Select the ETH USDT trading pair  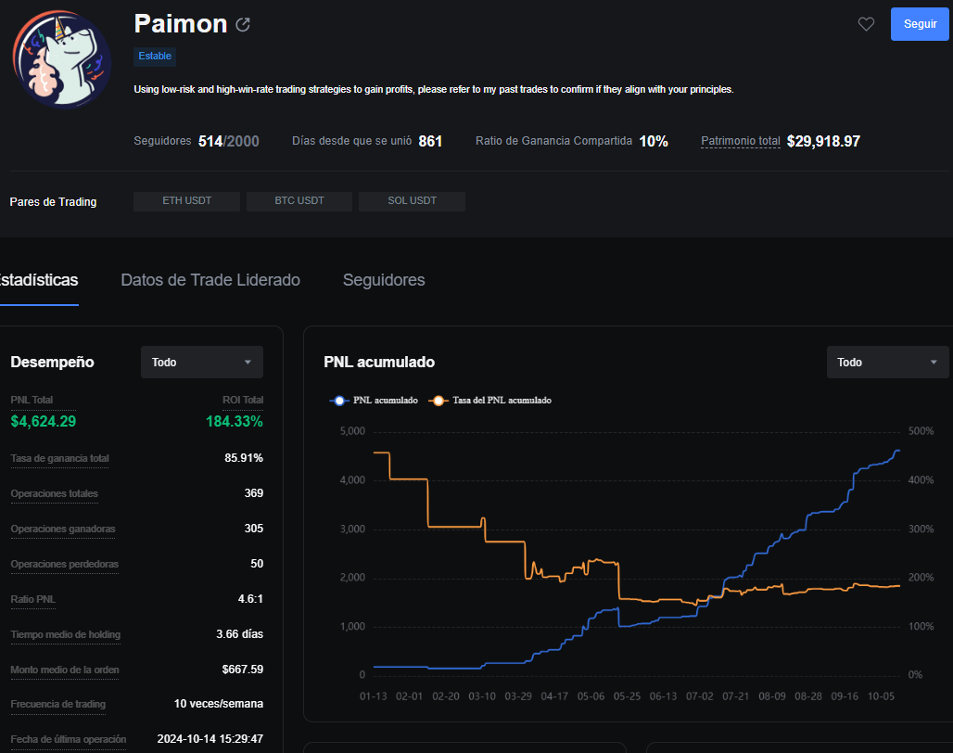click(186, 201)
